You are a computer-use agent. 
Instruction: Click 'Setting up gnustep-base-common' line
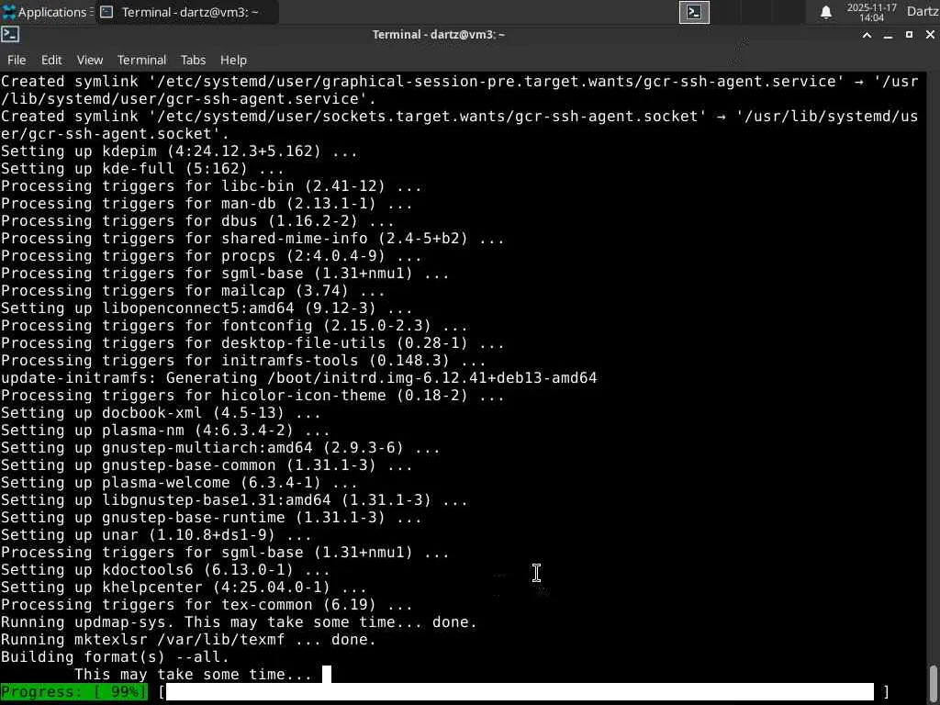(x=207, y=465)
